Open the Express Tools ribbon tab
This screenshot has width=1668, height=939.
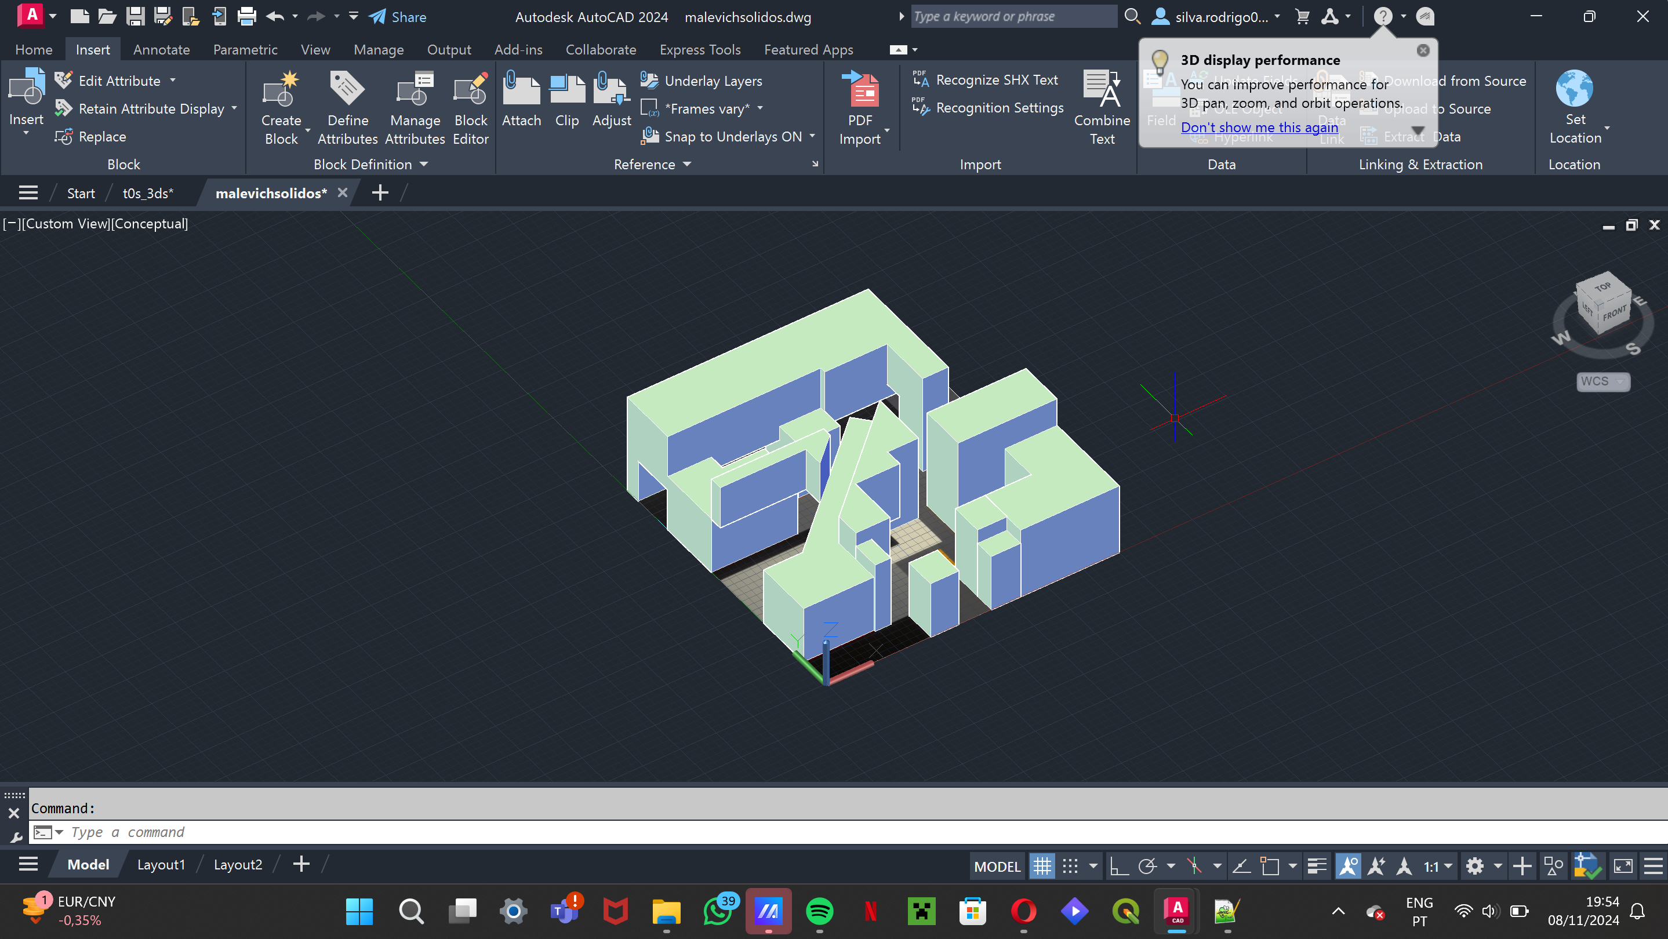(700, 49)
